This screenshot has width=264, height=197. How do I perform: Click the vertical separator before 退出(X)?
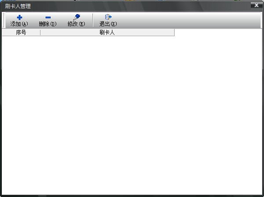[x=92, y=20]
